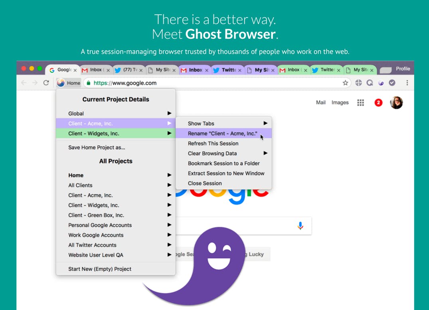Click the Profile button in title bar

coord(403,69)
